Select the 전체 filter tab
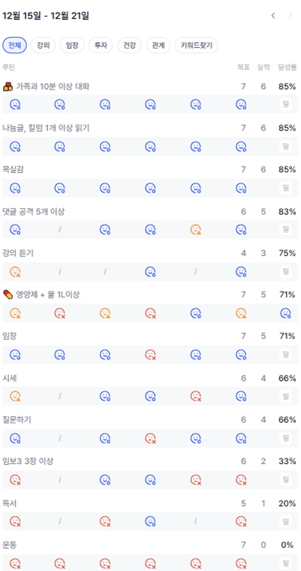This screenshot has height=571, width=301. click(15, 46)
